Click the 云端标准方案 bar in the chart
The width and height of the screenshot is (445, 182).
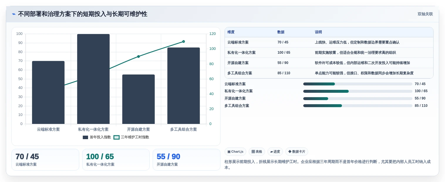point(48,92)
